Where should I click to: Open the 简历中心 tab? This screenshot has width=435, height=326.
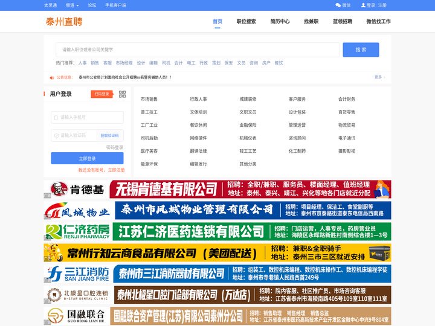[280, 21]
